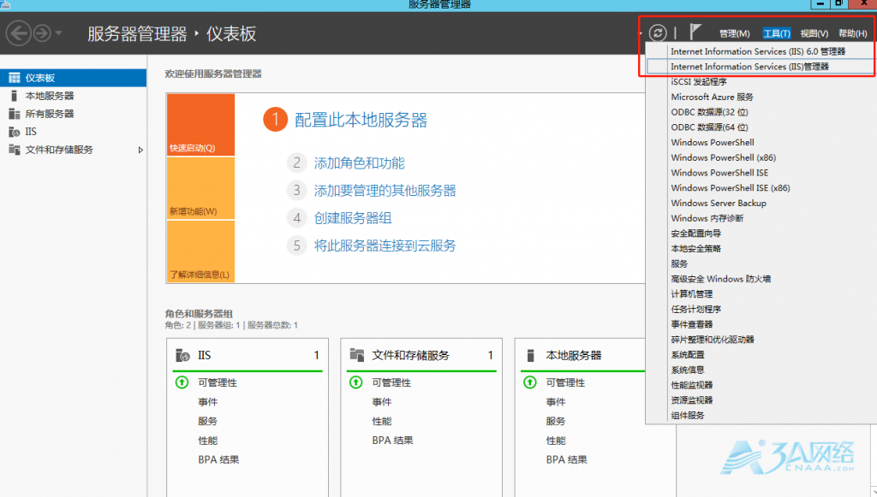
Task: Click the IIS role tile header
Action: click(x=248, y=355)
